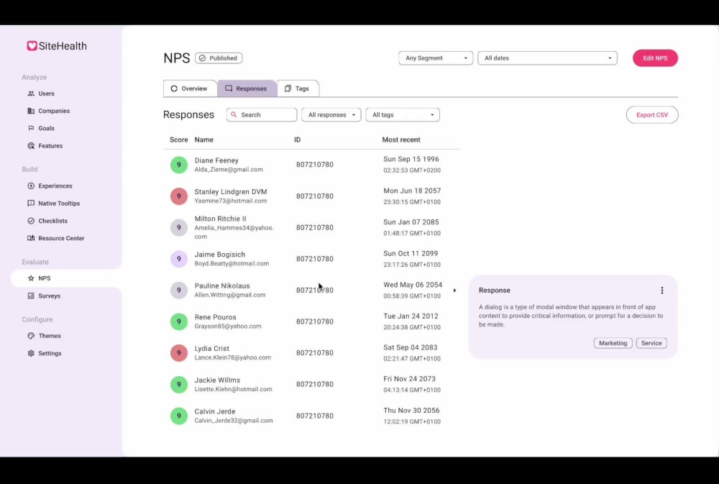Click the Score column header

coord(179,140)
